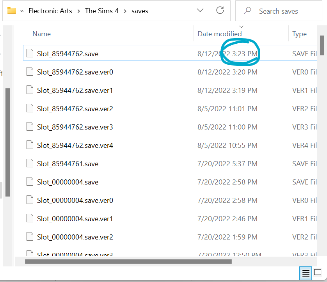Viewport: 327px width, 282px height.
Task: Sort files by Type column
Action: [x=299, y=34]
